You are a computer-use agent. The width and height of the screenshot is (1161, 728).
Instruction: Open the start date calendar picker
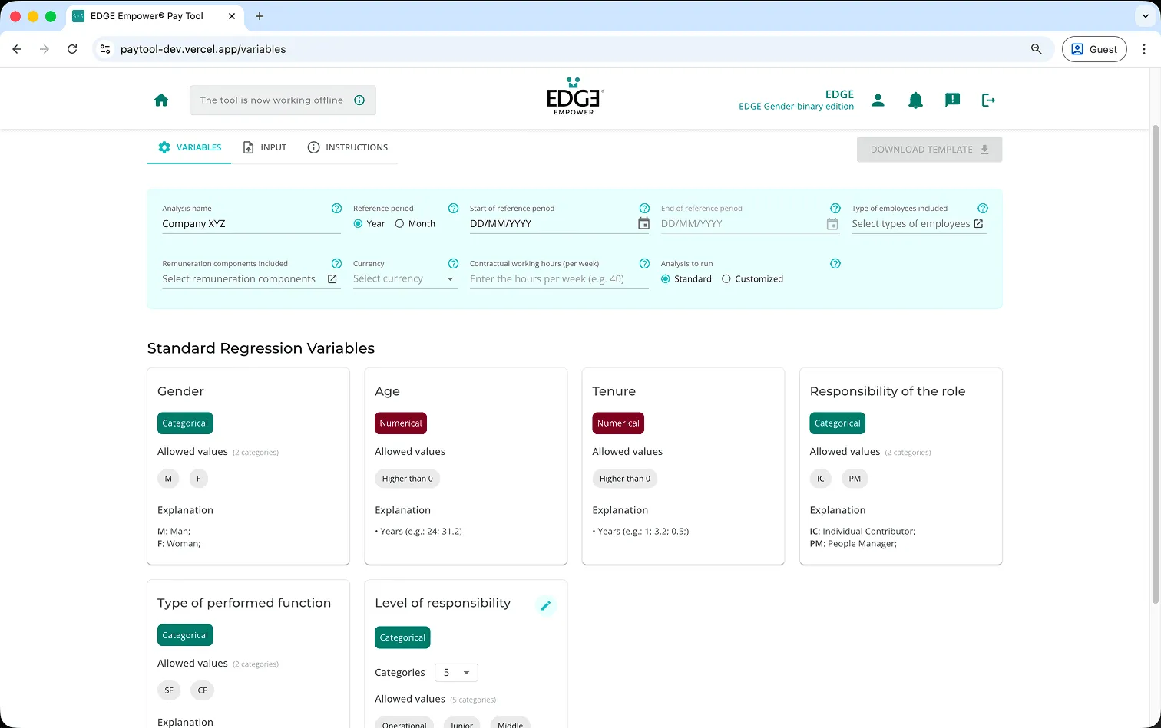tap(643, 223)
